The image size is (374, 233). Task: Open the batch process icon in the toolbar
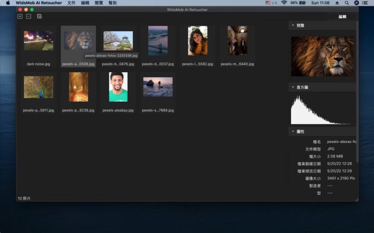tap(39, 16)
